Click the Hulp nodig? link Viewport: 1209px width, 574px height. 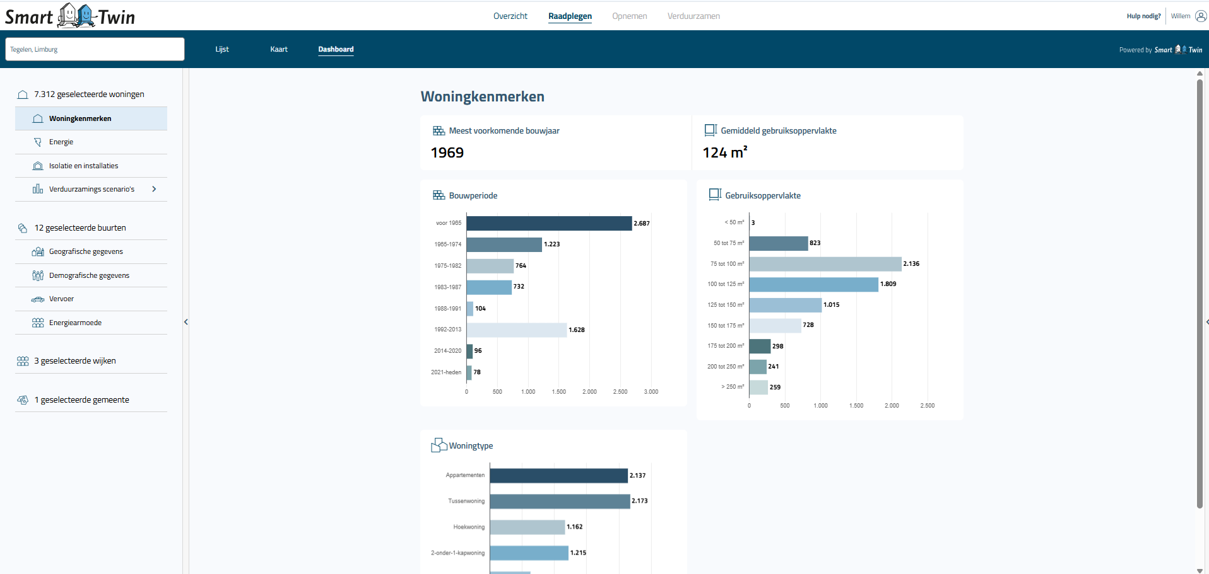point(1143,16)
